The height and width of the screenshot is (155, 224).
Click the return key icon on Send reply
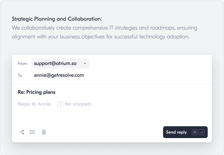[202, 132]
